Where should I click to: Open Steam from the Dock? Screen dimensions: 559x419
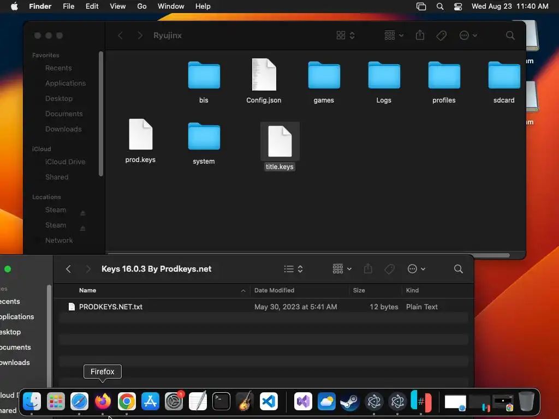point(350,401)
